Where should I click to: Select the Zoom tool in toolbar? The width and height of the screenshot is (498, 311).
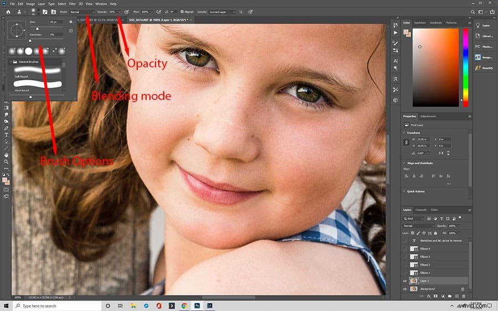tap(6, 162)
